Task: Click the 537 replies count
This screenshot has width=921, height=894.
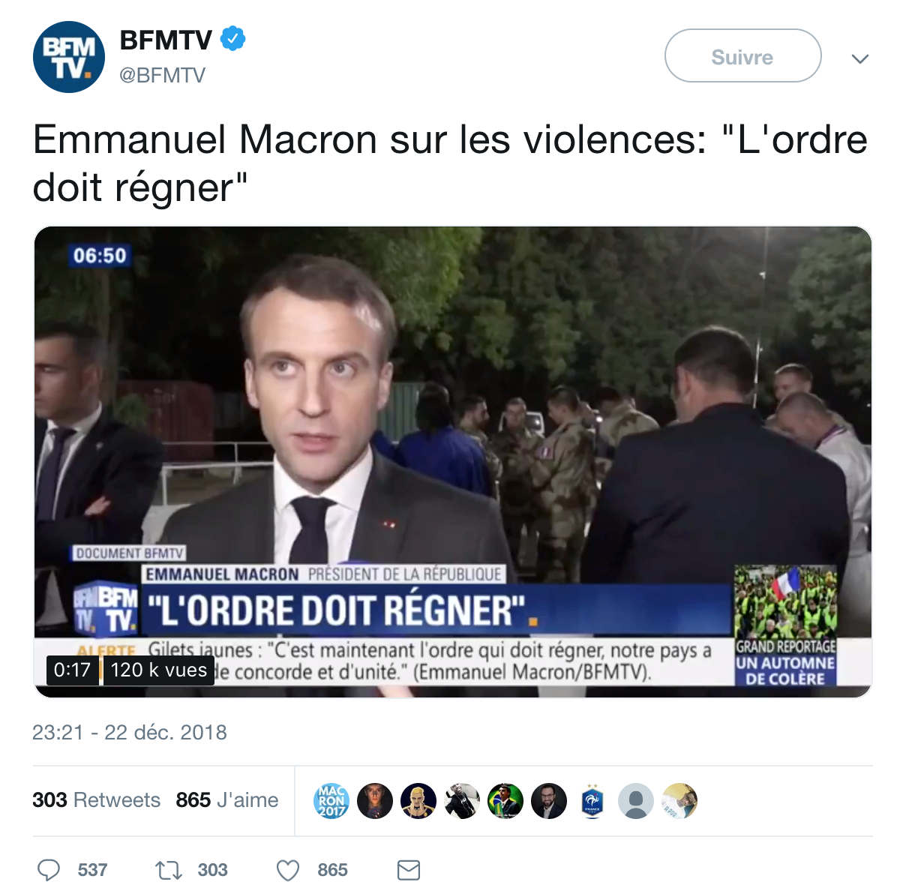Action: coord(92,870)
